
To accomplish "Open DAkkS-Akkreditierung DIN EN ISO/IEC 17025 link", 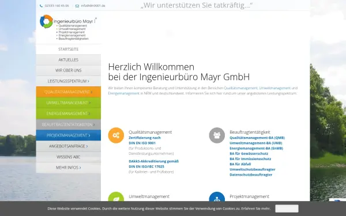I will [153, 164].
